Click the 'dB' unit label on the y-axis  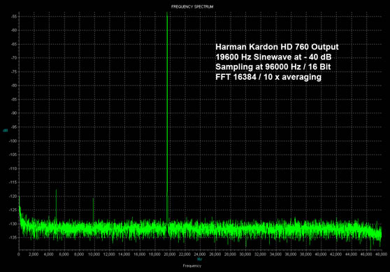(5, 130)
